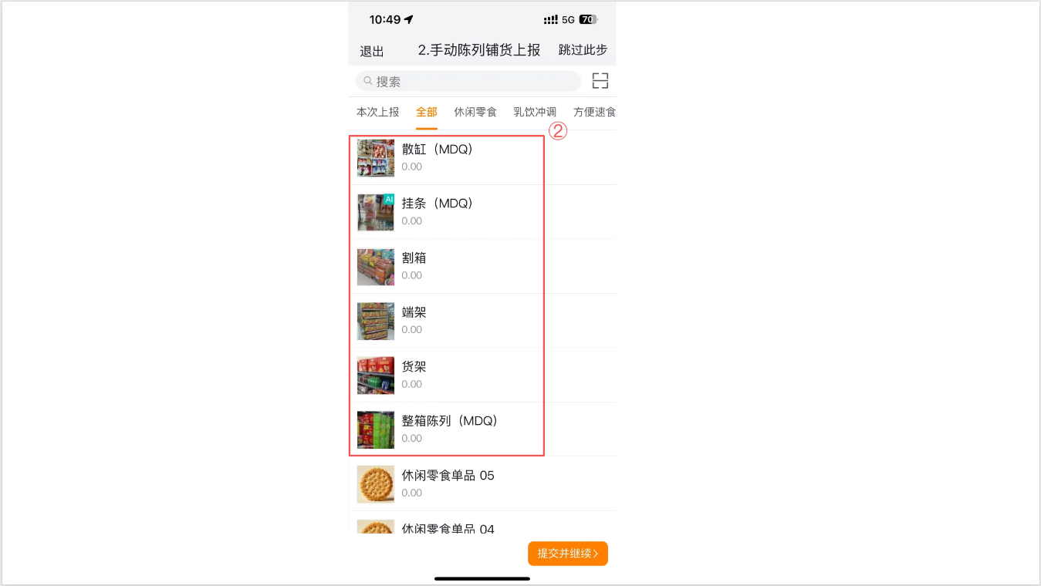Click 退出 to exit
The width and height of the screenshot is (1041, 586).
click(372, 52)
